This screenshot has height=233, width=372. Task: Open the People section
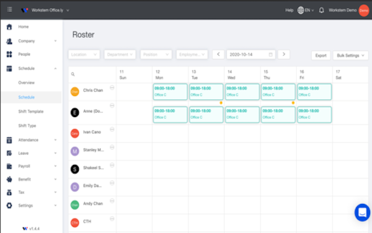click(24, 55)
